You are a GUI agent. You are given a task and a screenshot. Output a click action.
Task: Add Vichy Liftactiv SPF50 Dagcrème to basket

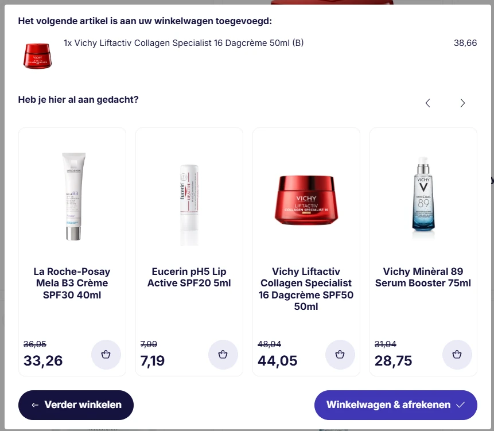pyautogui.click(x=340, y=355)
